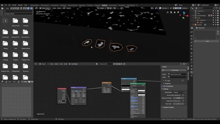Click the Reset Node button
Screen dimensions: 220x124
(x=174, y=70)
